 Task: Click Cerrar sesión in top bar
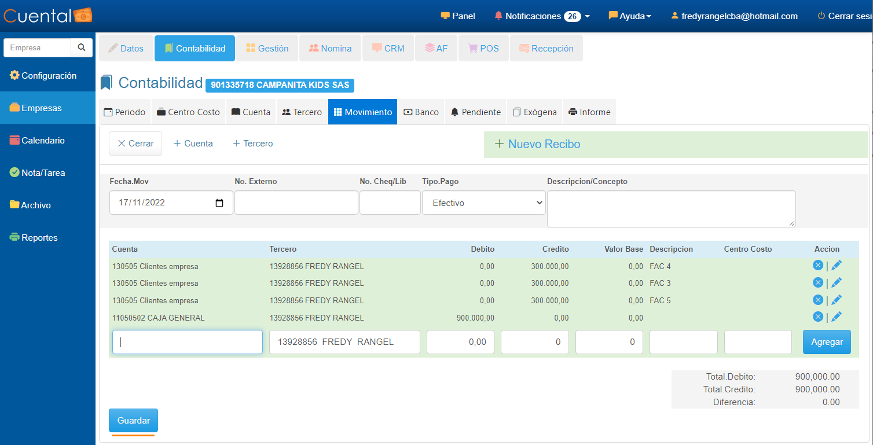tap(845, 16)
